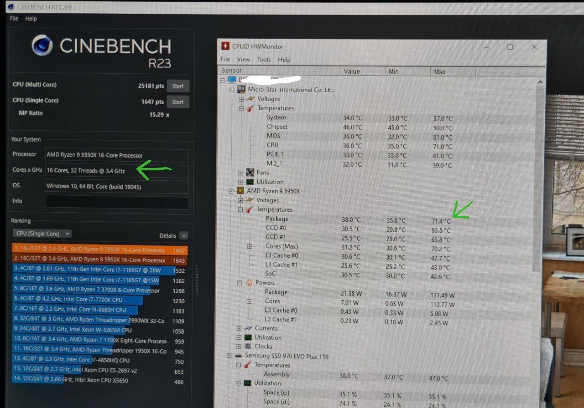Collapse the AMD Ryzen 9 5950X node
The height and width of the screenshot is (408, 584).
point(231,191)
